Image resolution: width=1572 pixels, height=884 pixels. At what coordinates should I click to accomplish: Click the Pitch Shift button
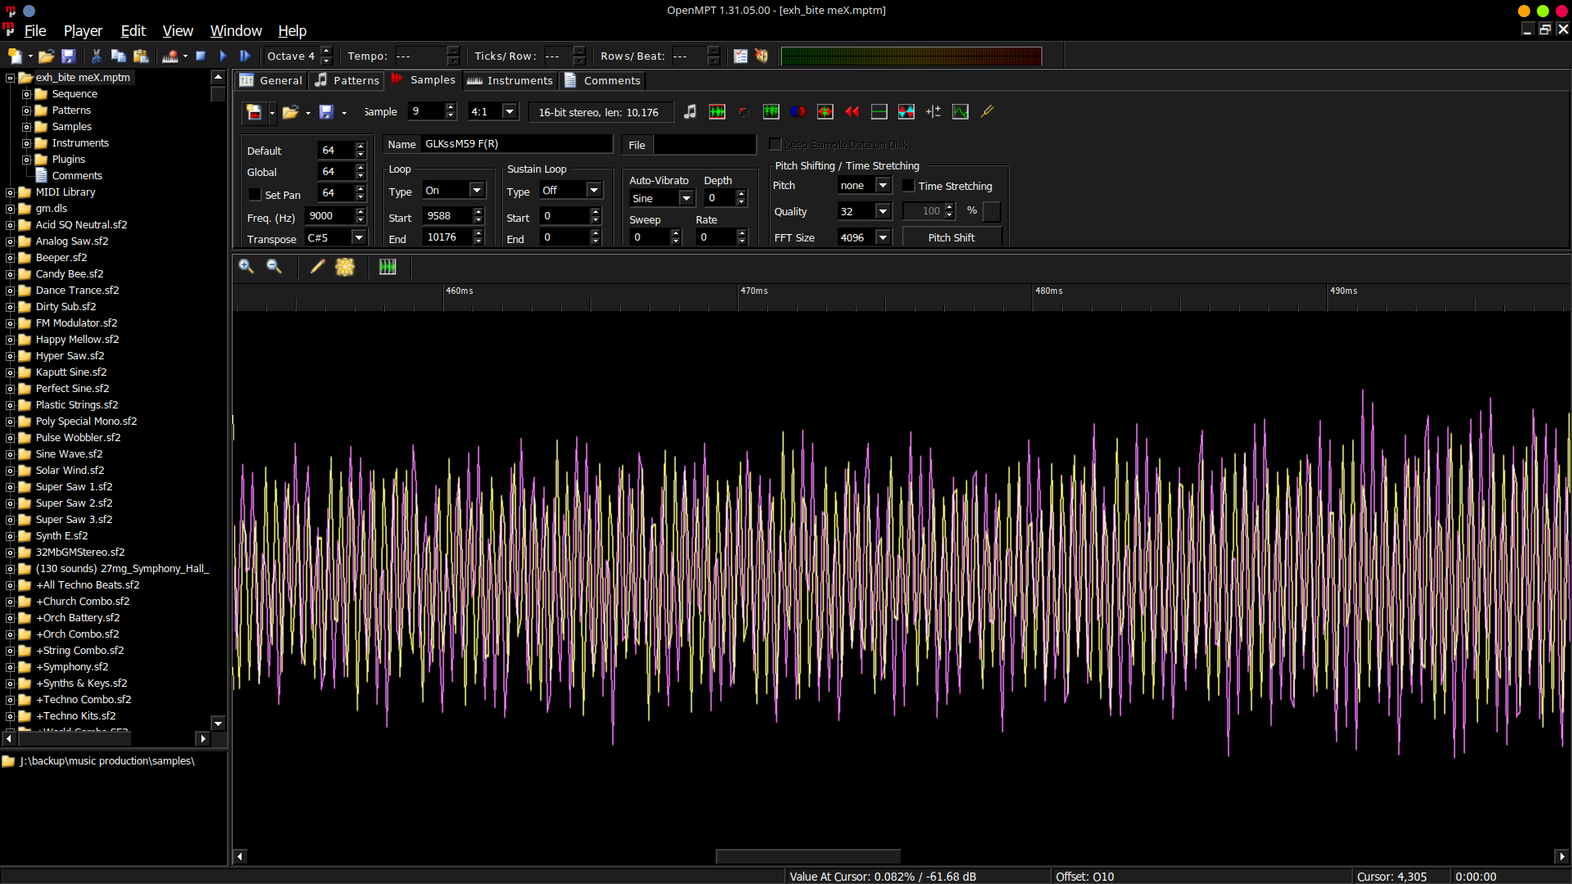951,237
